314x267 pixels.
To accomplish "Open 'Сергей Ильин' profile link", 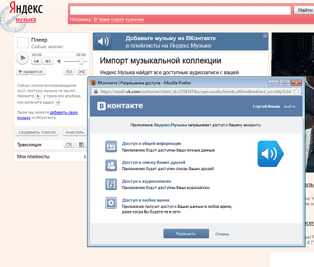I will coord(266,107).
